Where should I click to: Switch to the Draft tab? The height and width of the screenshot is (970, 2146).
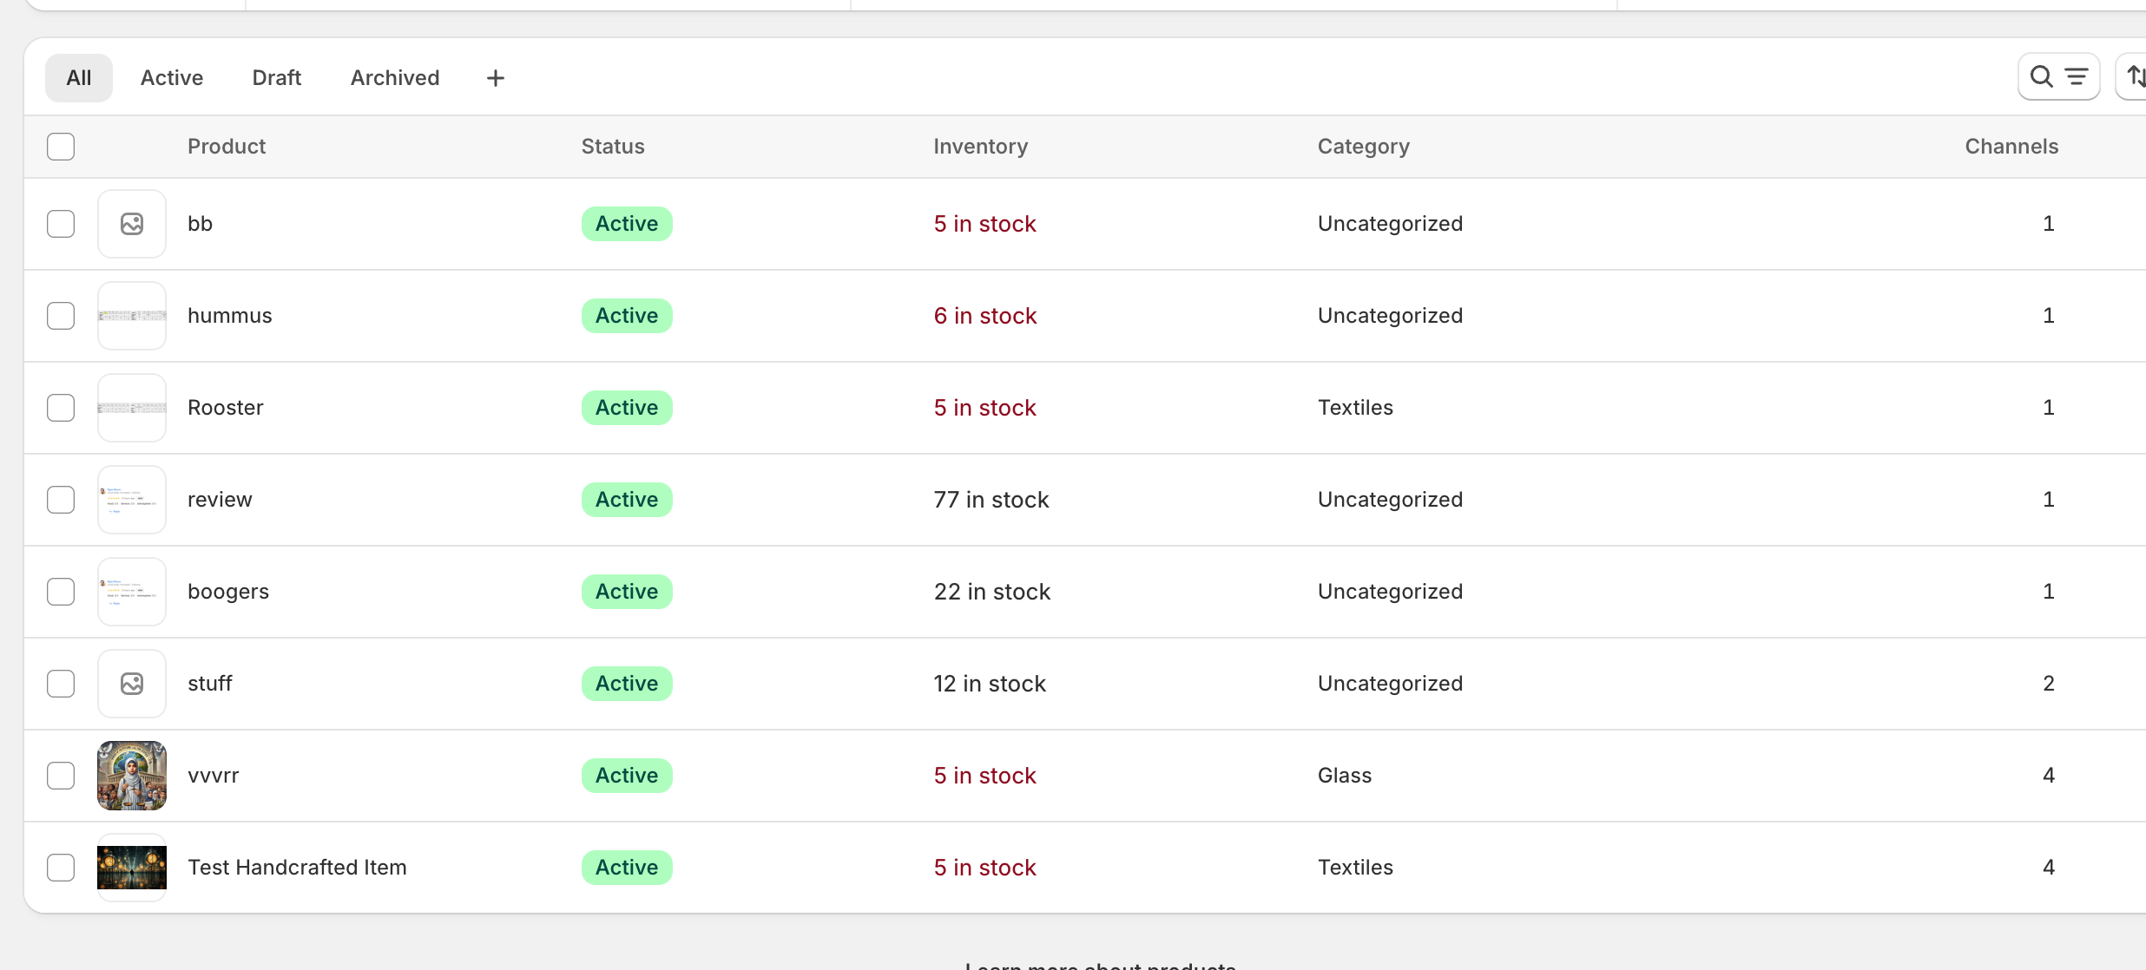click(276, 78)
